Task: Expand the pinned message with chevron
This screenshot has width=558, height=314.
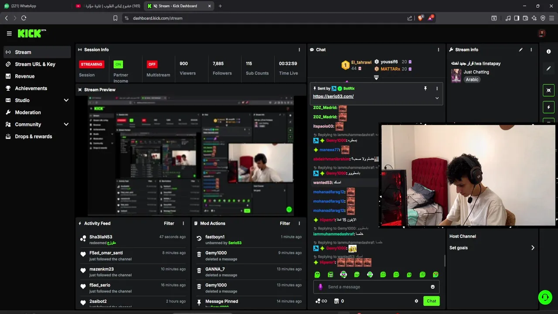Action: tap(437, 98)
